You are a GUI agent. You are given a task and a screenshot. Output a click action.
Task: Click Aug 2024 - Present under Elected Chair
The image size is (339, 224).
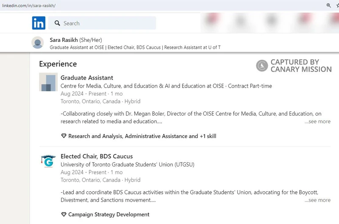pos(92,172)
